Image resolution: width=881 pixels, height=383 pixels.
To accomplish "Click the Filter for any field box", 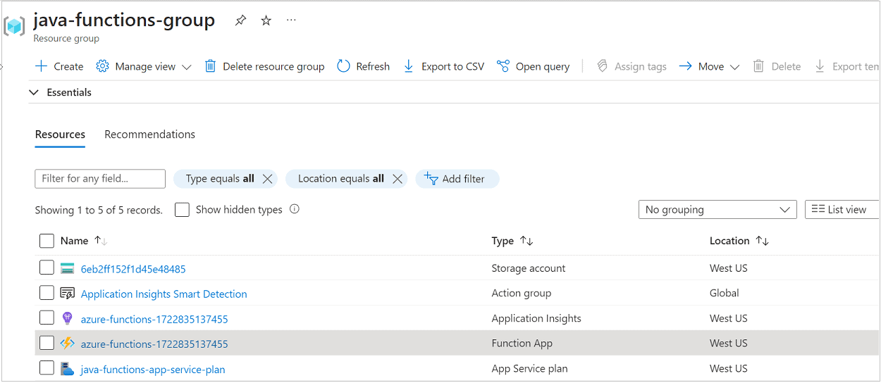I will point(100,179).
